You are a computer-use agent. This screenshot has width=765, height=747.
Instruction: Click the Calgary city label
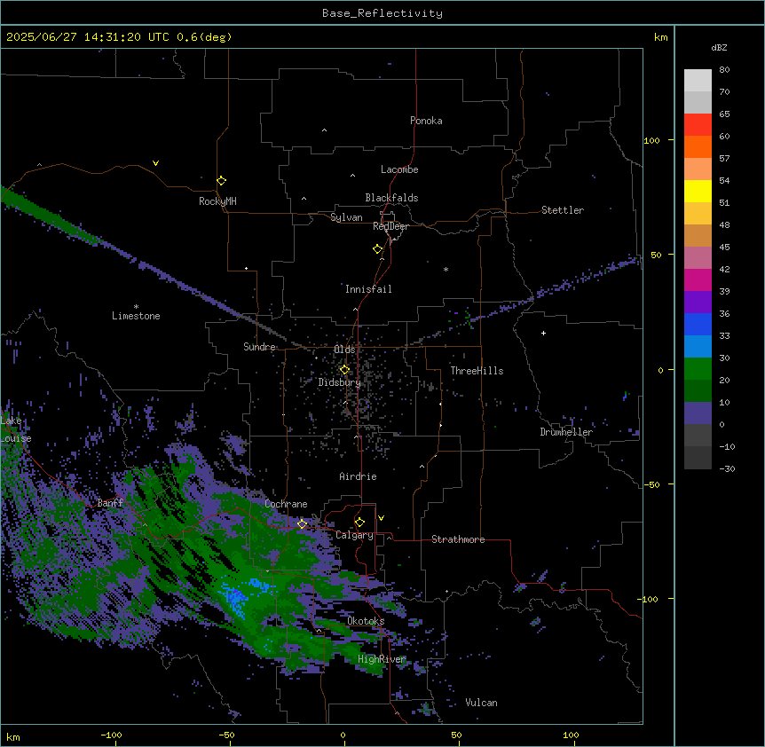point(354,535)
